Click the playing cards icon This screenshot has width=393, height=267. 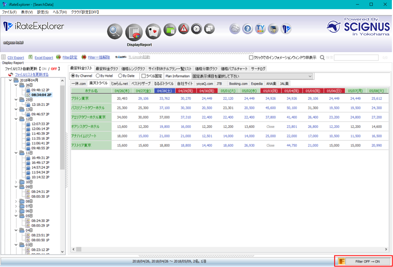[153, 32]
